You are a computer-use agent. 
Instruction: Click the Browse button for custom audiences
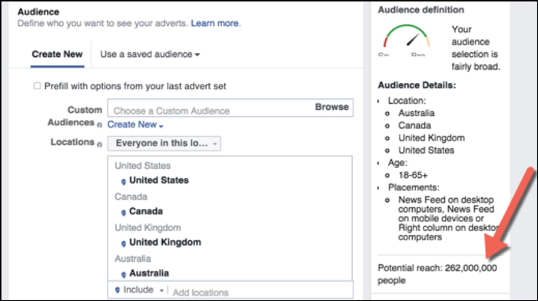331,107
